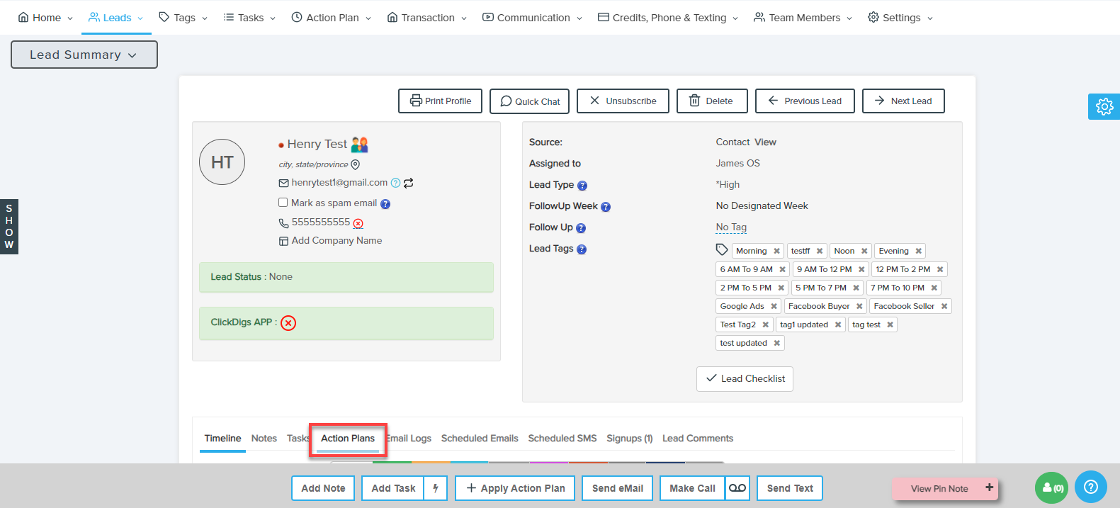Click the location pin icon beside city, state/province
Viewport: 1120px width, 508px height.
coord(356,164)
